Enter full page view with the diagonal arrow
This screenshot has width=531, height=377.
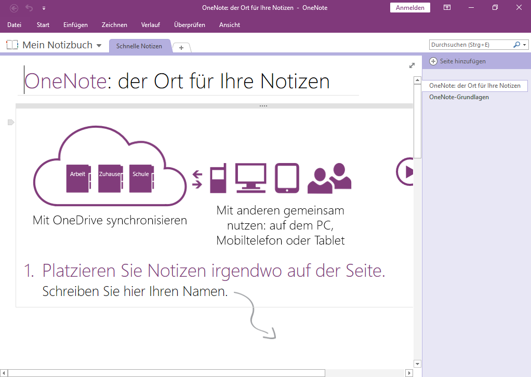click(411, 65)
